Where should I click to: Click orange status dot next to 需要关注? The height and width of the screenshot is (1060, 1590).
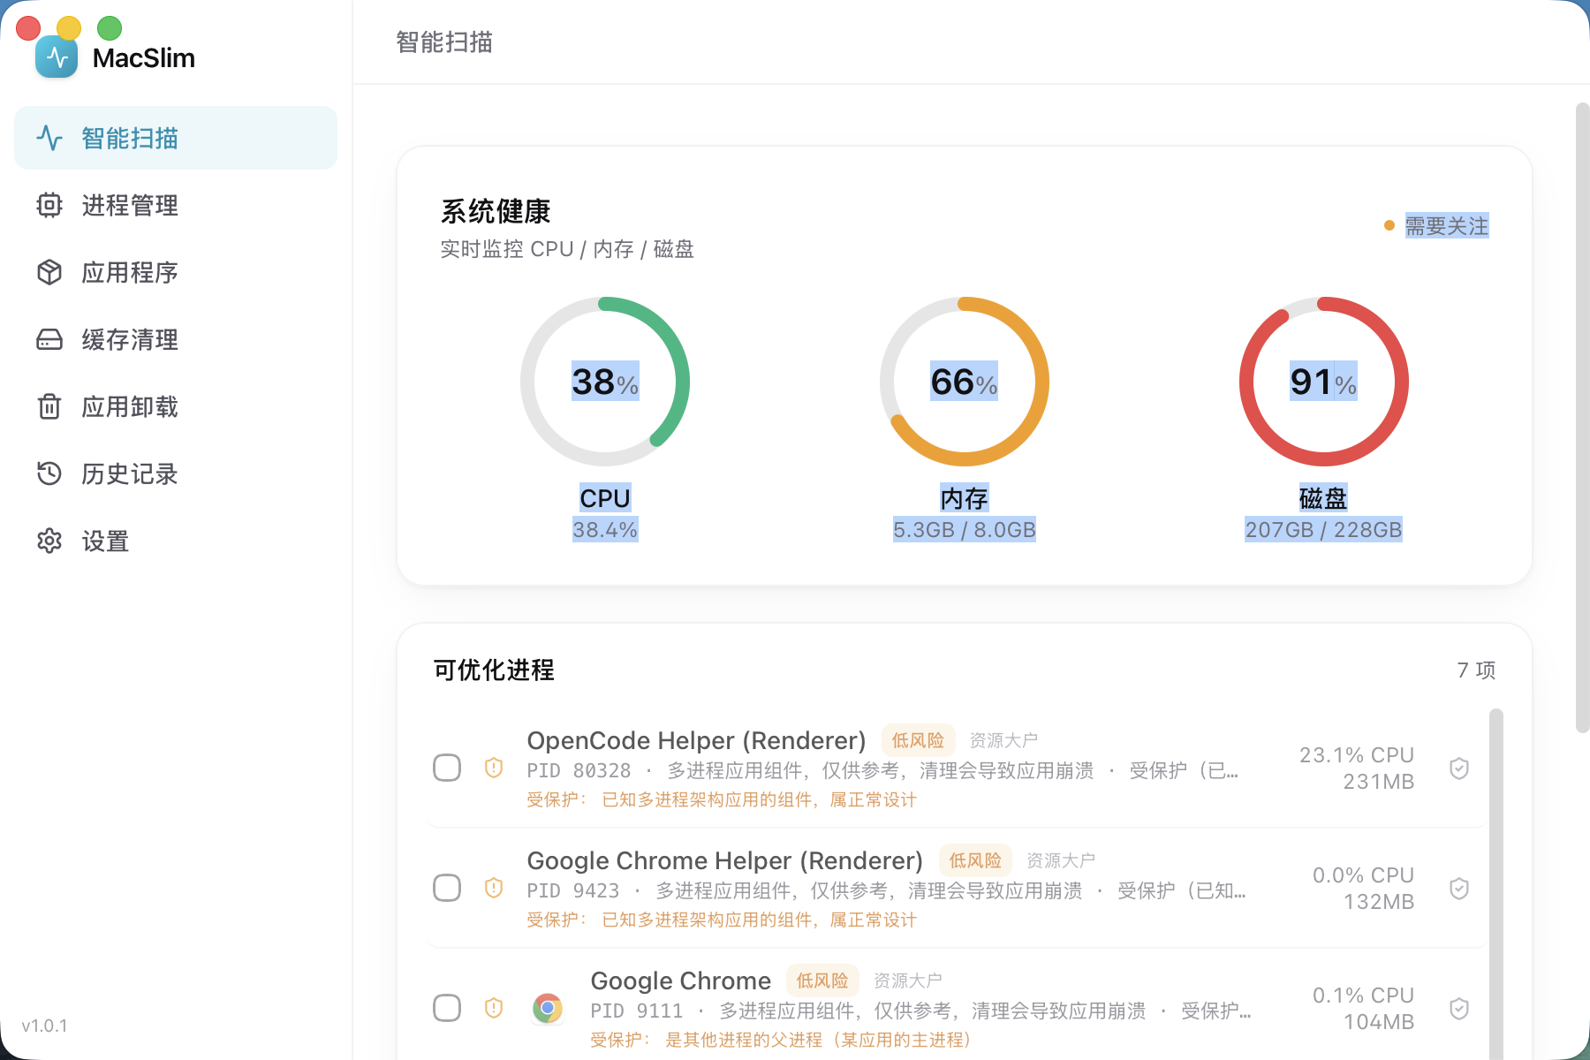pyautogui.click(x=1389, y=225)
